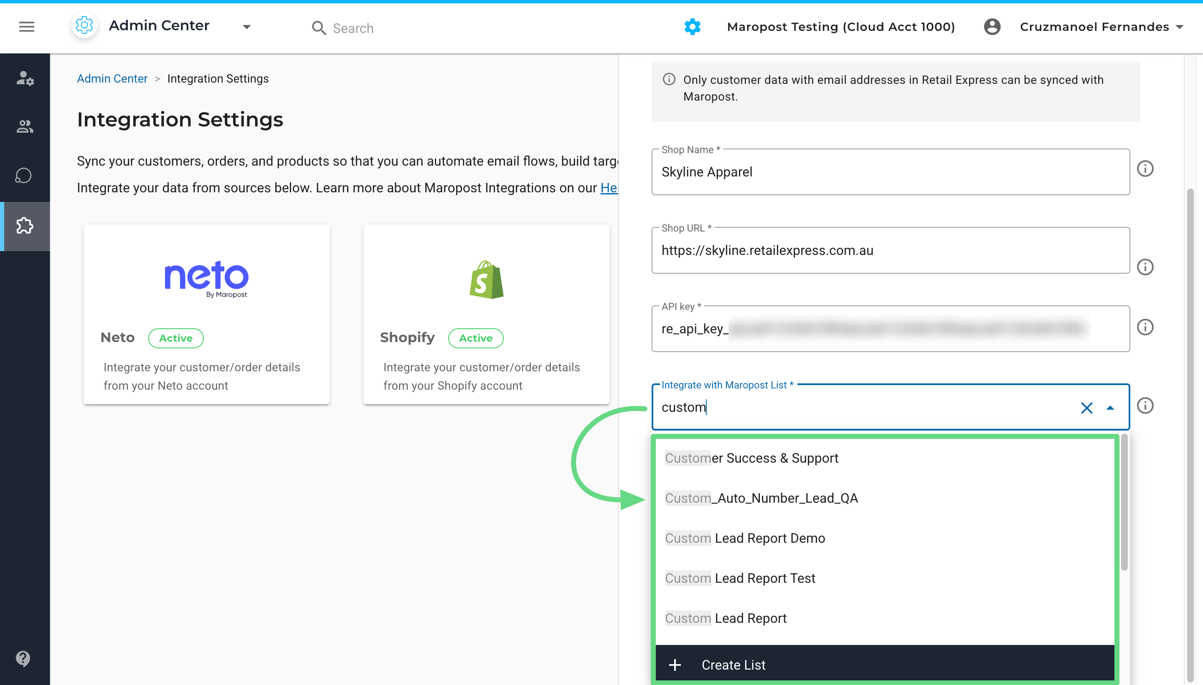The height and width of the screenshot is (685, 1203).
Task: Click the Shopify card description text
Action: [481, 376]
